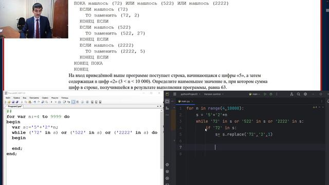Viewport: 329px width, 185px height.
Task: Click the first 'end;' line in PascalABC
Action: pyautogui.click(x=17, y=149)
